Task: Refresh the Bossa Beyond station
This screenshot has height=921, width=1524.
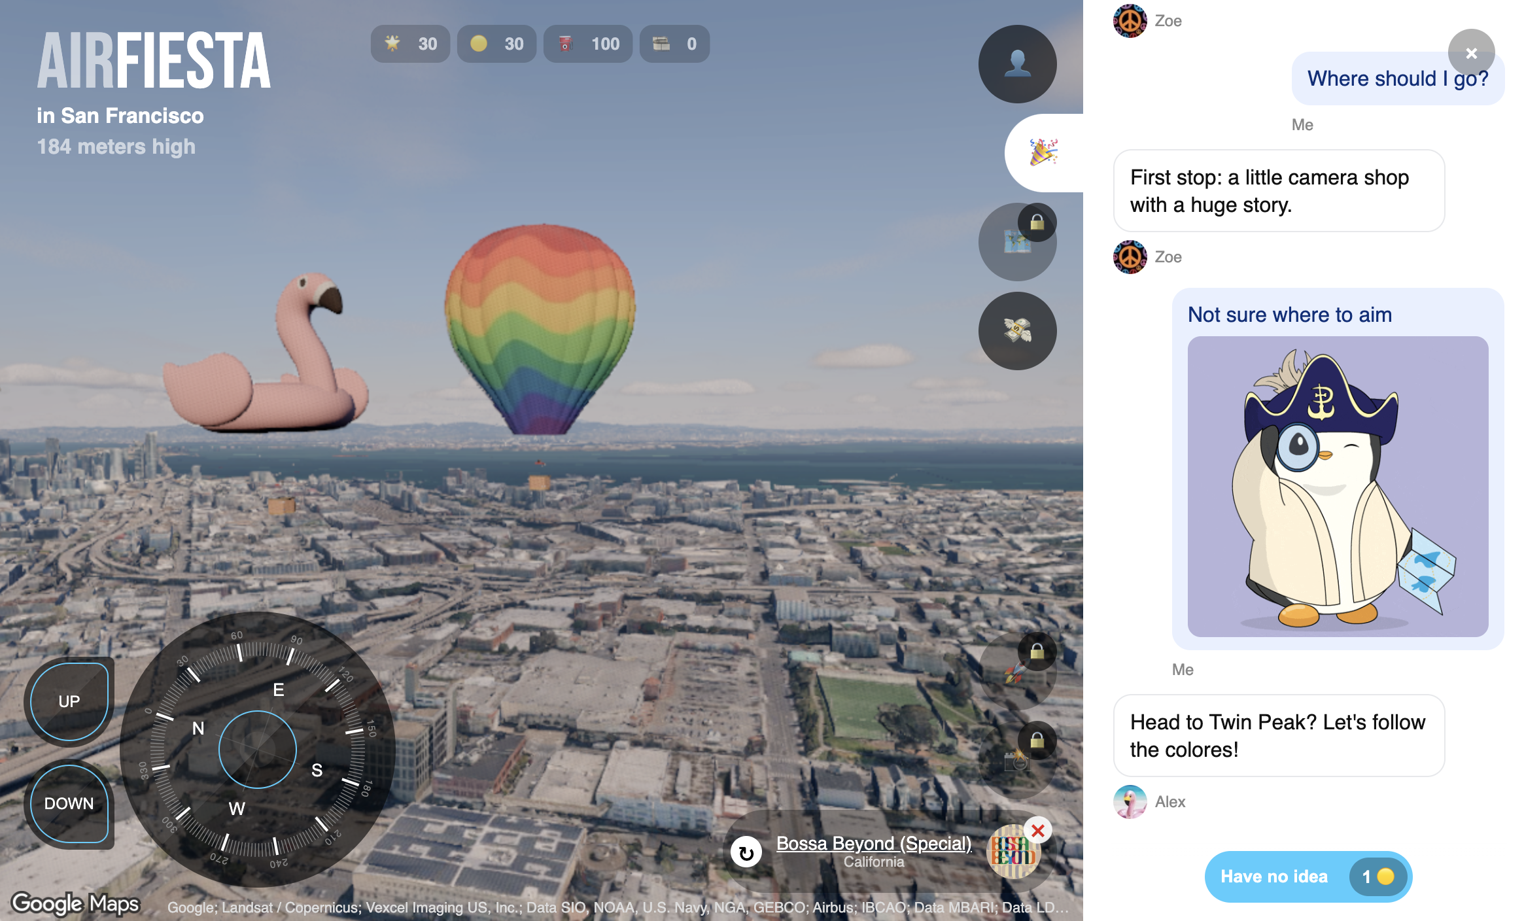Action: (x=746, y=852)
